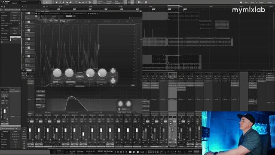Toggle the plugin window power bypass button

tap(36, 13)
